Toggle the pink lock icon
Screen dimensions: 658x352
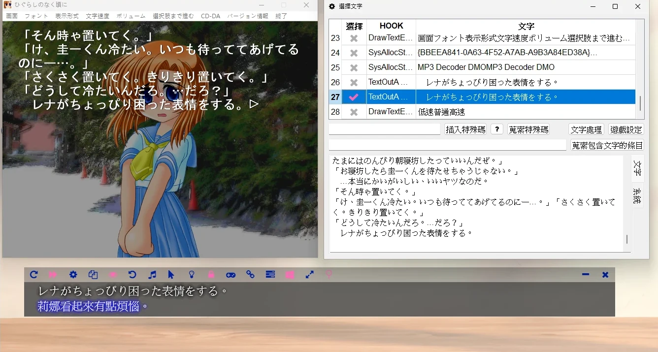coord(211,275)
